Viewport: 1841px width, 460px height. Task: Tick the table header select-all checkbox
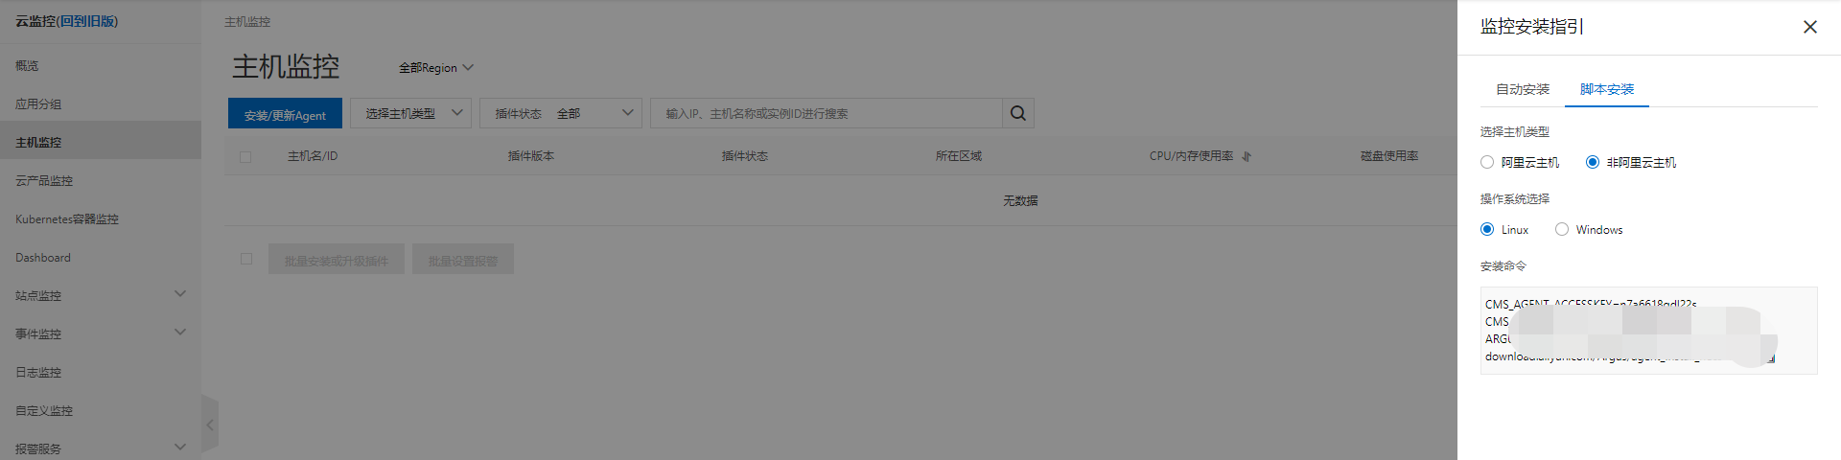click(245, 156)
